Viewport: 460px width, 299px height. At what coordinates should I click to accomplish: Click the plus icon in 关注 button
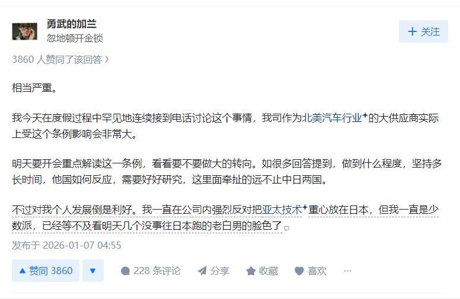[x=411, y=31]
